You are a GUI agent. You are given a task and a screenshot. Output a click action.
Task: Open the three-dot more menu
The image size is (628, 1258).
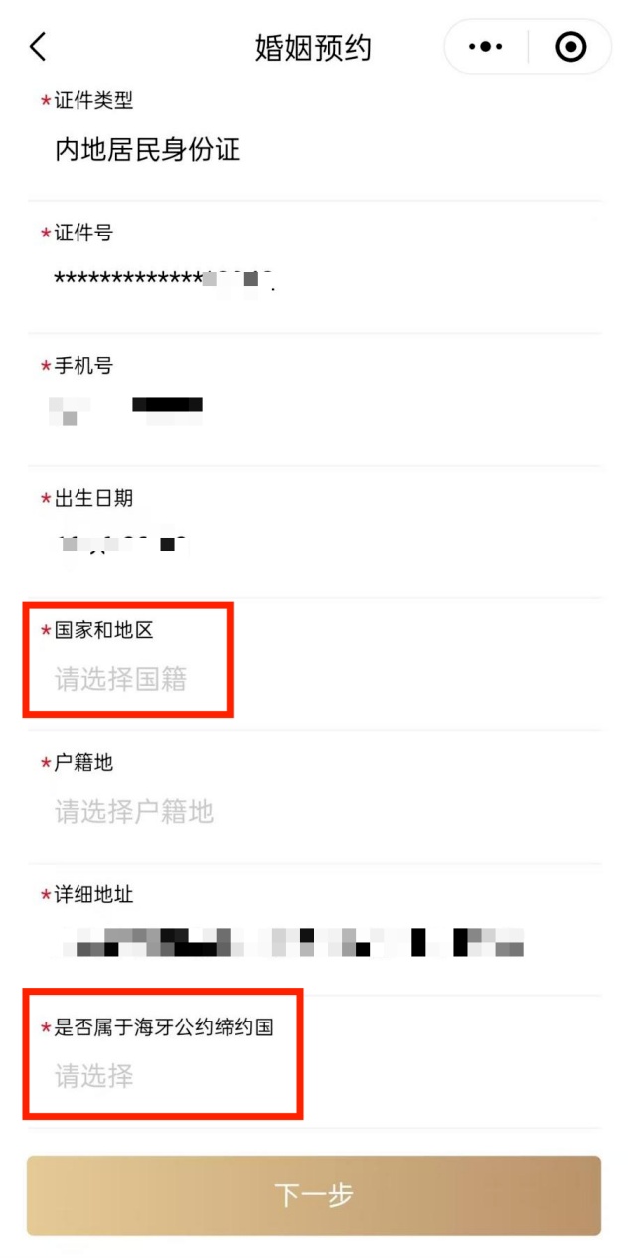pos(485,47)
